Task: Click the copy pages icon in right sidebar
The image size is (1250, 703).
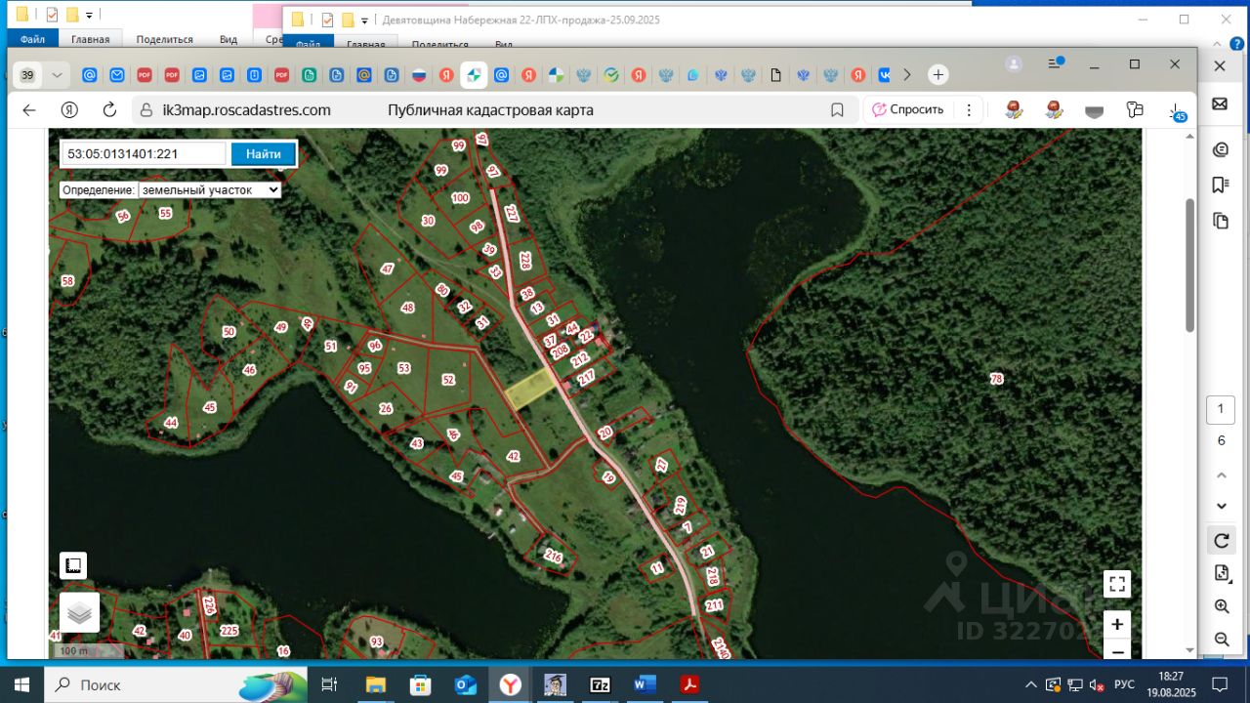Action: tap(1220, 221)
